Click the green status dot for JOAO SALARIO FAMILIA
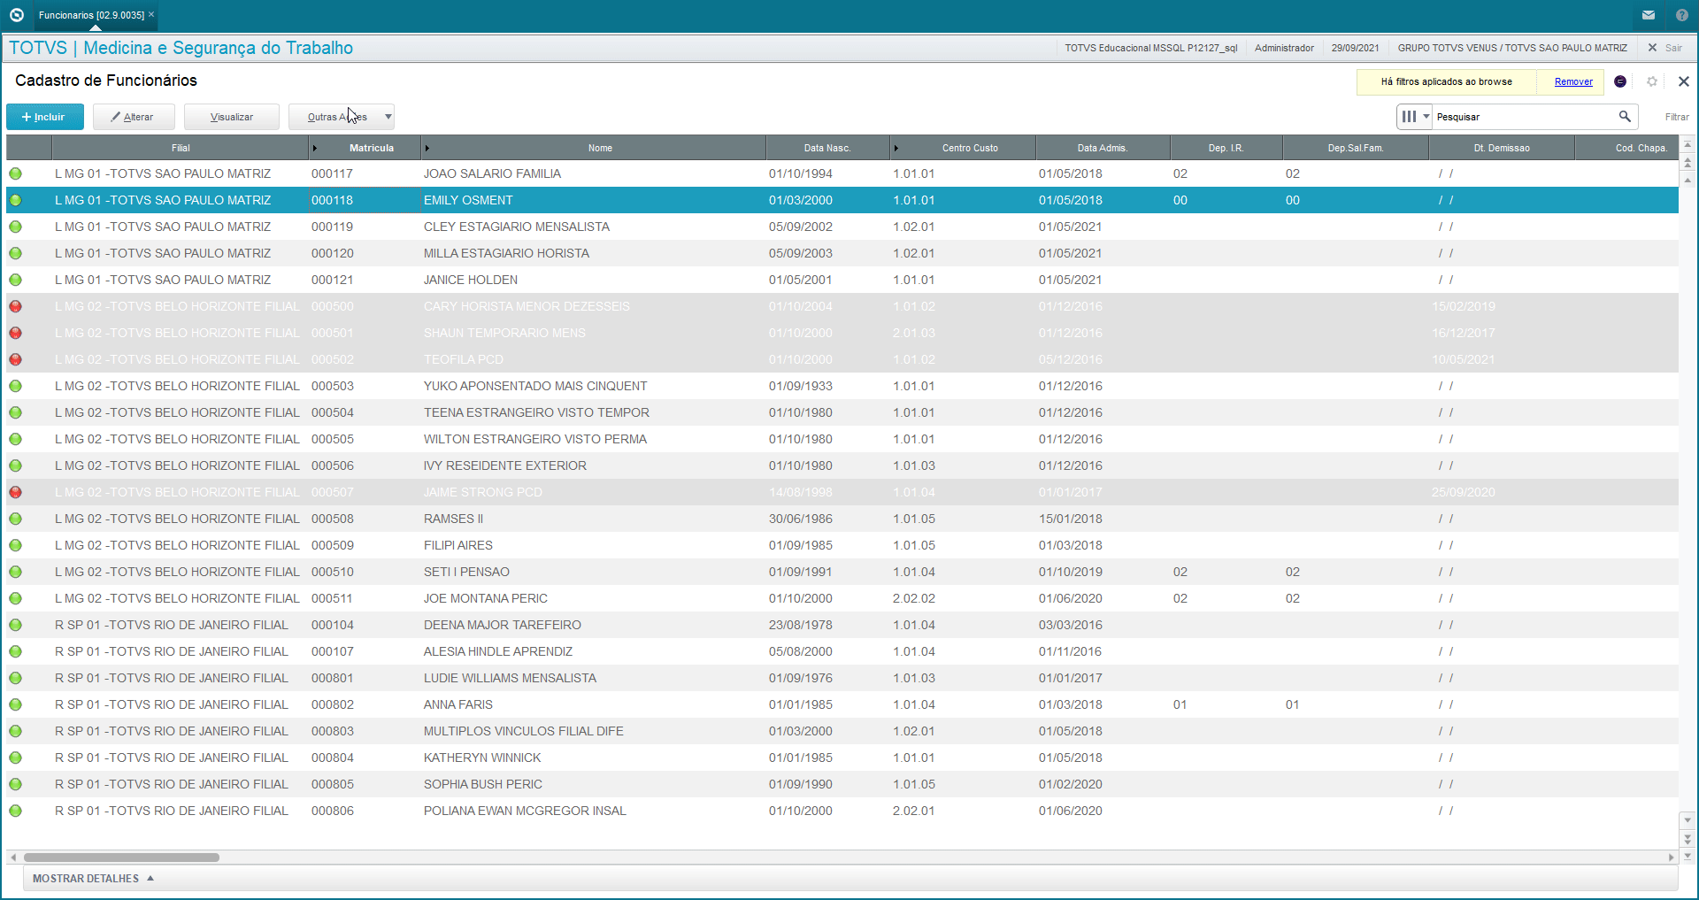Viewport: 1699px width, 900px height. click(x=16, y=173)
